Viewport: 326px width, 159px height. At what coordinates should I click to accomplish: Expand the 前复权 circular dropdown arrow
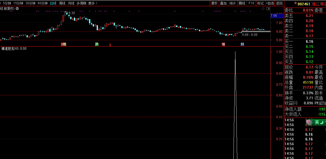coord(17,8)
